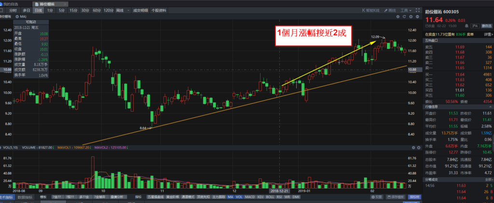The height and width of the screenshot is (203, 494).
Task: Select the 60分 interval
Action: (x=96, y=11)
